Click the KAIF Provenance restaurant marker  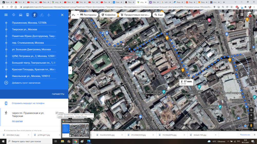coord(167,38)
